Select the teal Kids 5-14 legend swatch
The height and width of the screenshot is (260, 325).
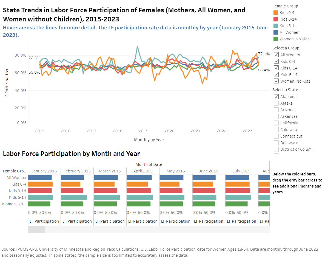click(x=275, y=26)
